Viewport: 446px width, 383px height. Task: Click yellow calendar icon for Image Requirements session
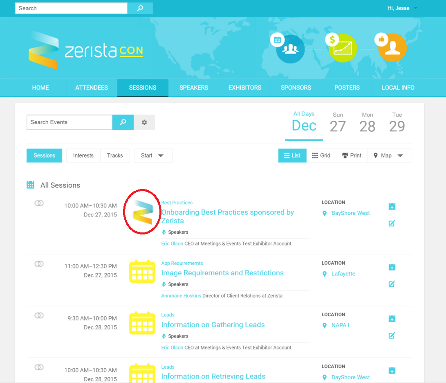pos(142,271)
